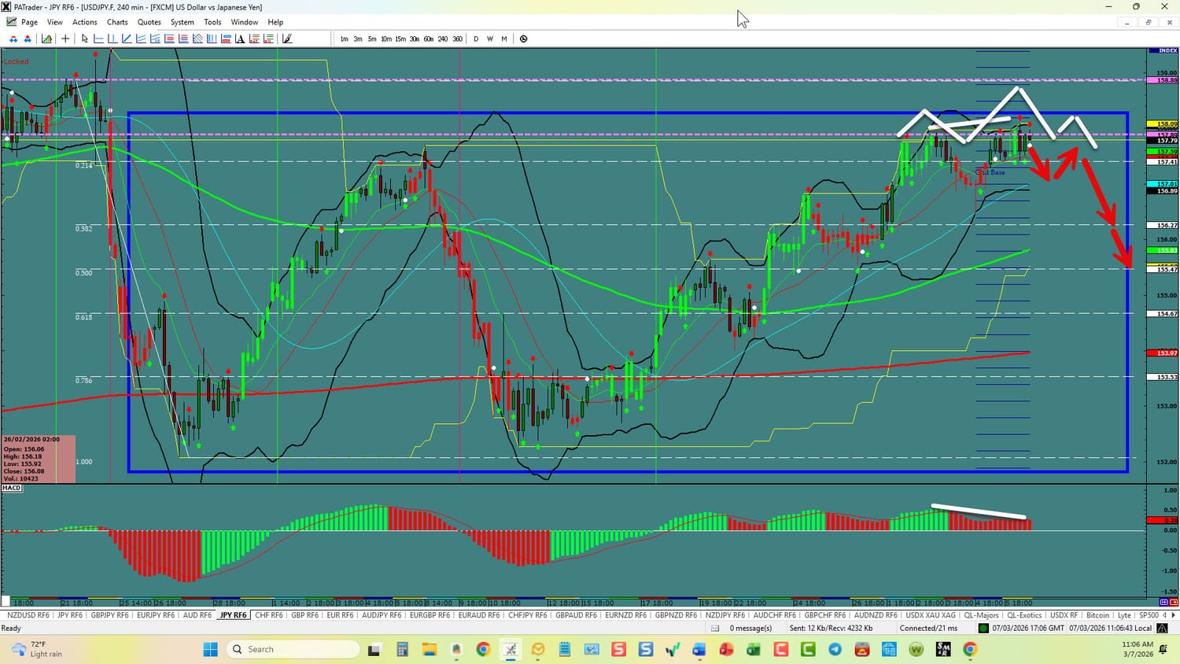
Task: Switch chart to 60m timeframe
Action: [x=429, y=39]
